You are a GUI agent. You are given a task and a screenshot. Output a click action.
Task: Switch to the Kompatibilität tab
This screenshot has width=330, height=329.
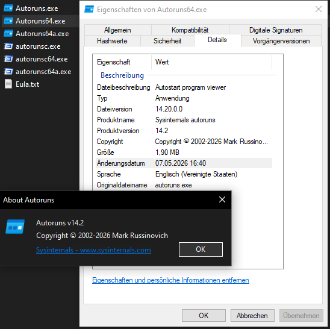[x=190, y=30]
